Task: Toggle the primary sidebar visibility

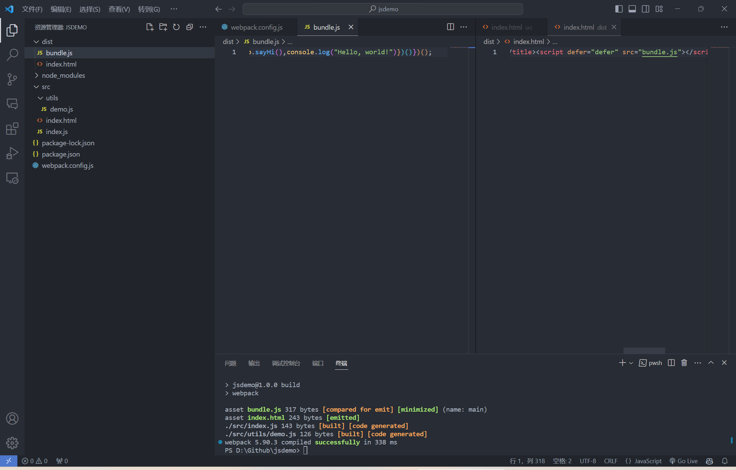Action: tap(619, 9)
